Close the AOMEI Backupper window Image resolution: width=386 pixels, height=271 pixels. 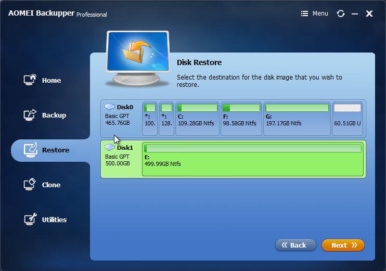(369, 14)
